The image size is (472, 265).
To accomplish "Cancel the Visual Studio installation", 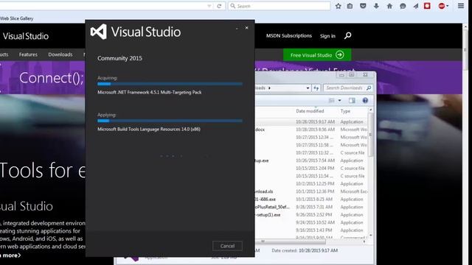I will pyautogui.click(x=227, y=246).
